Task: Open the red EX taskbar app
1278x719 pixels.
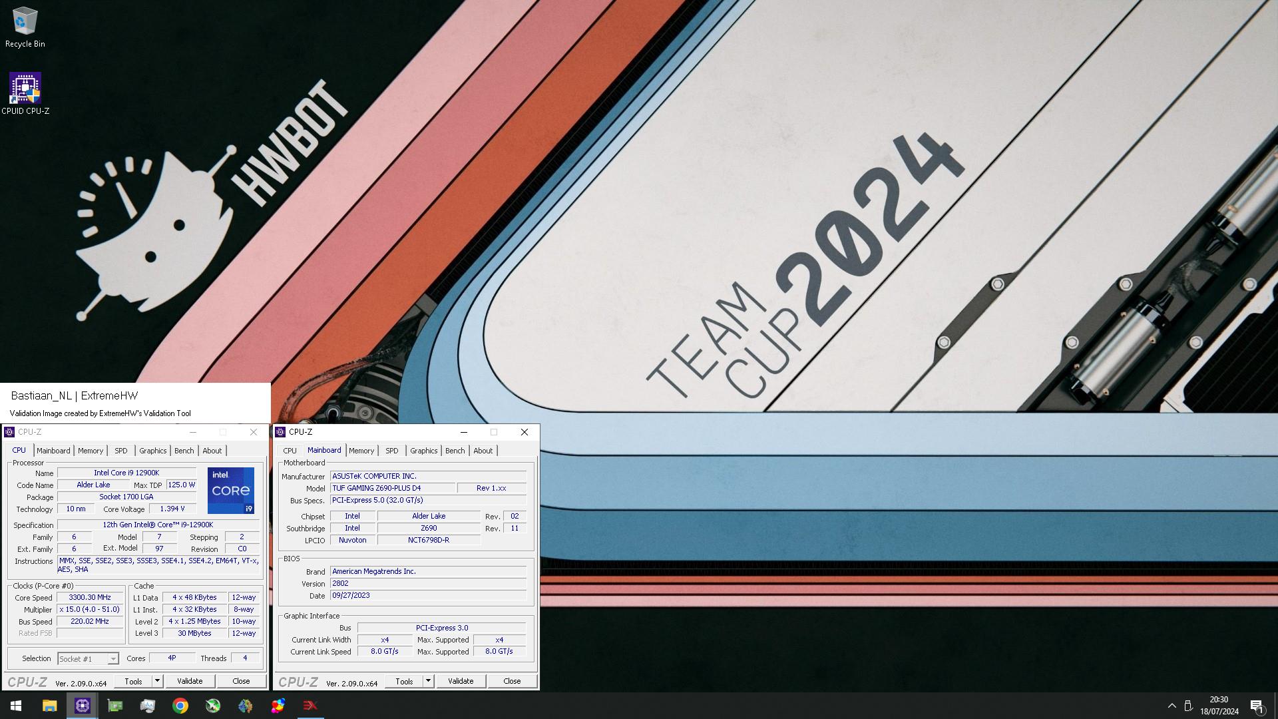Action: (x=310, y=706)
